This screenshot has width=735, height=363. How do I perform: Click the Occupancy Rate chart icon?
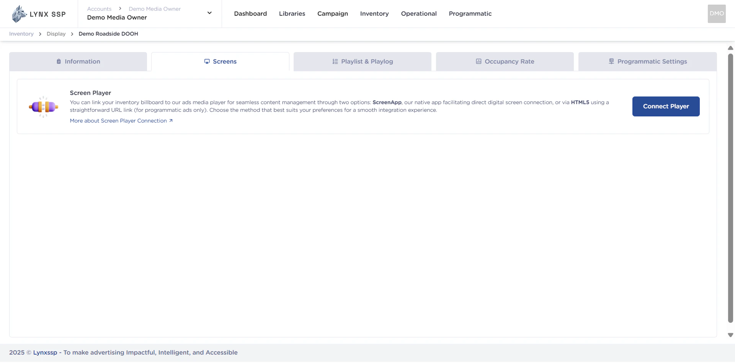coord(478,61)
